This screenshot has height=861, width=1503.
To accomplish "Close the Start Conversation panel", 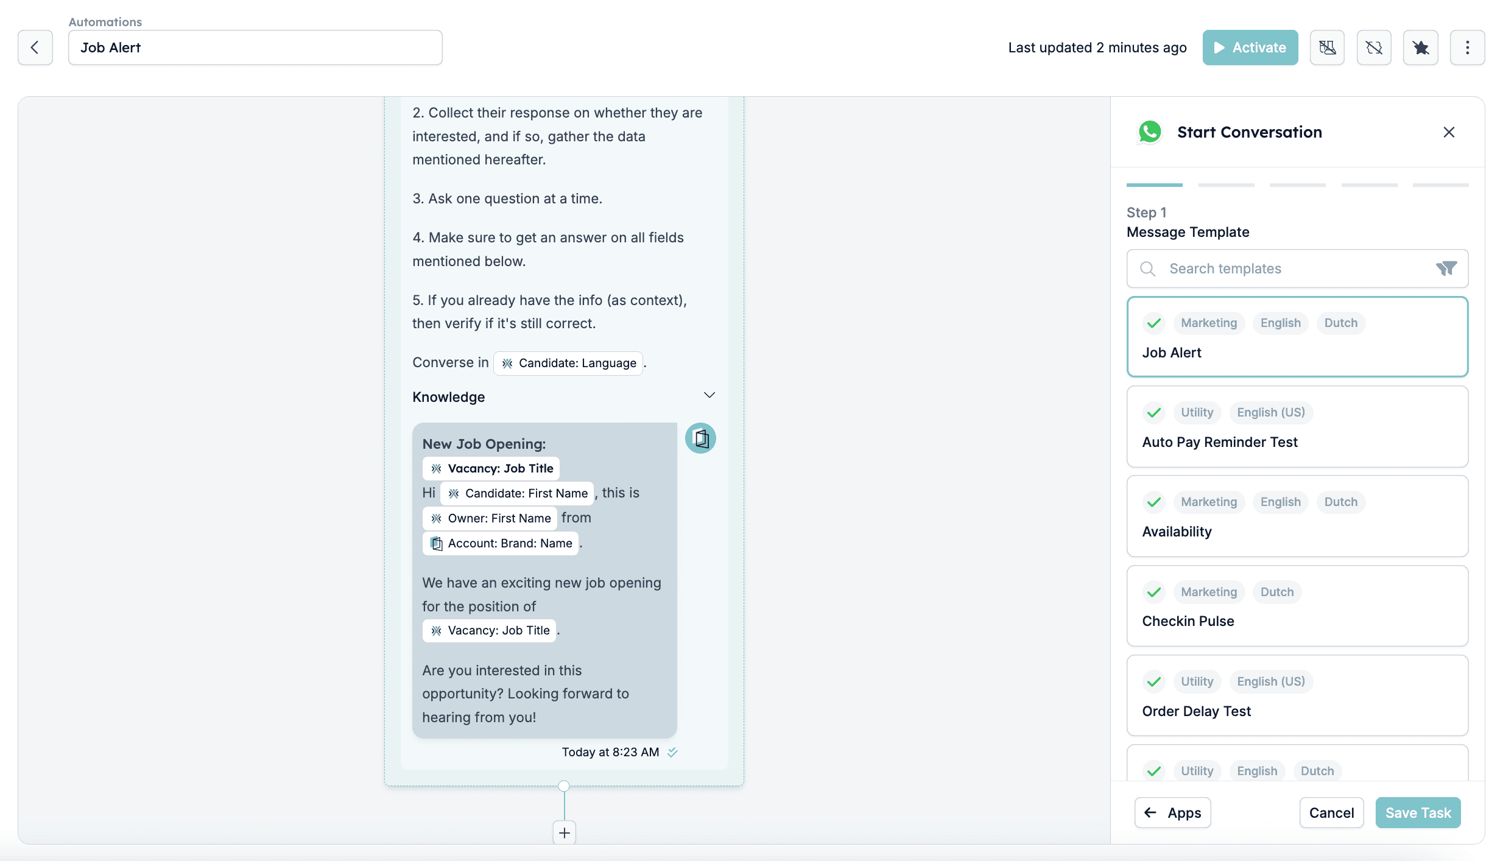I will point(1449,132).
